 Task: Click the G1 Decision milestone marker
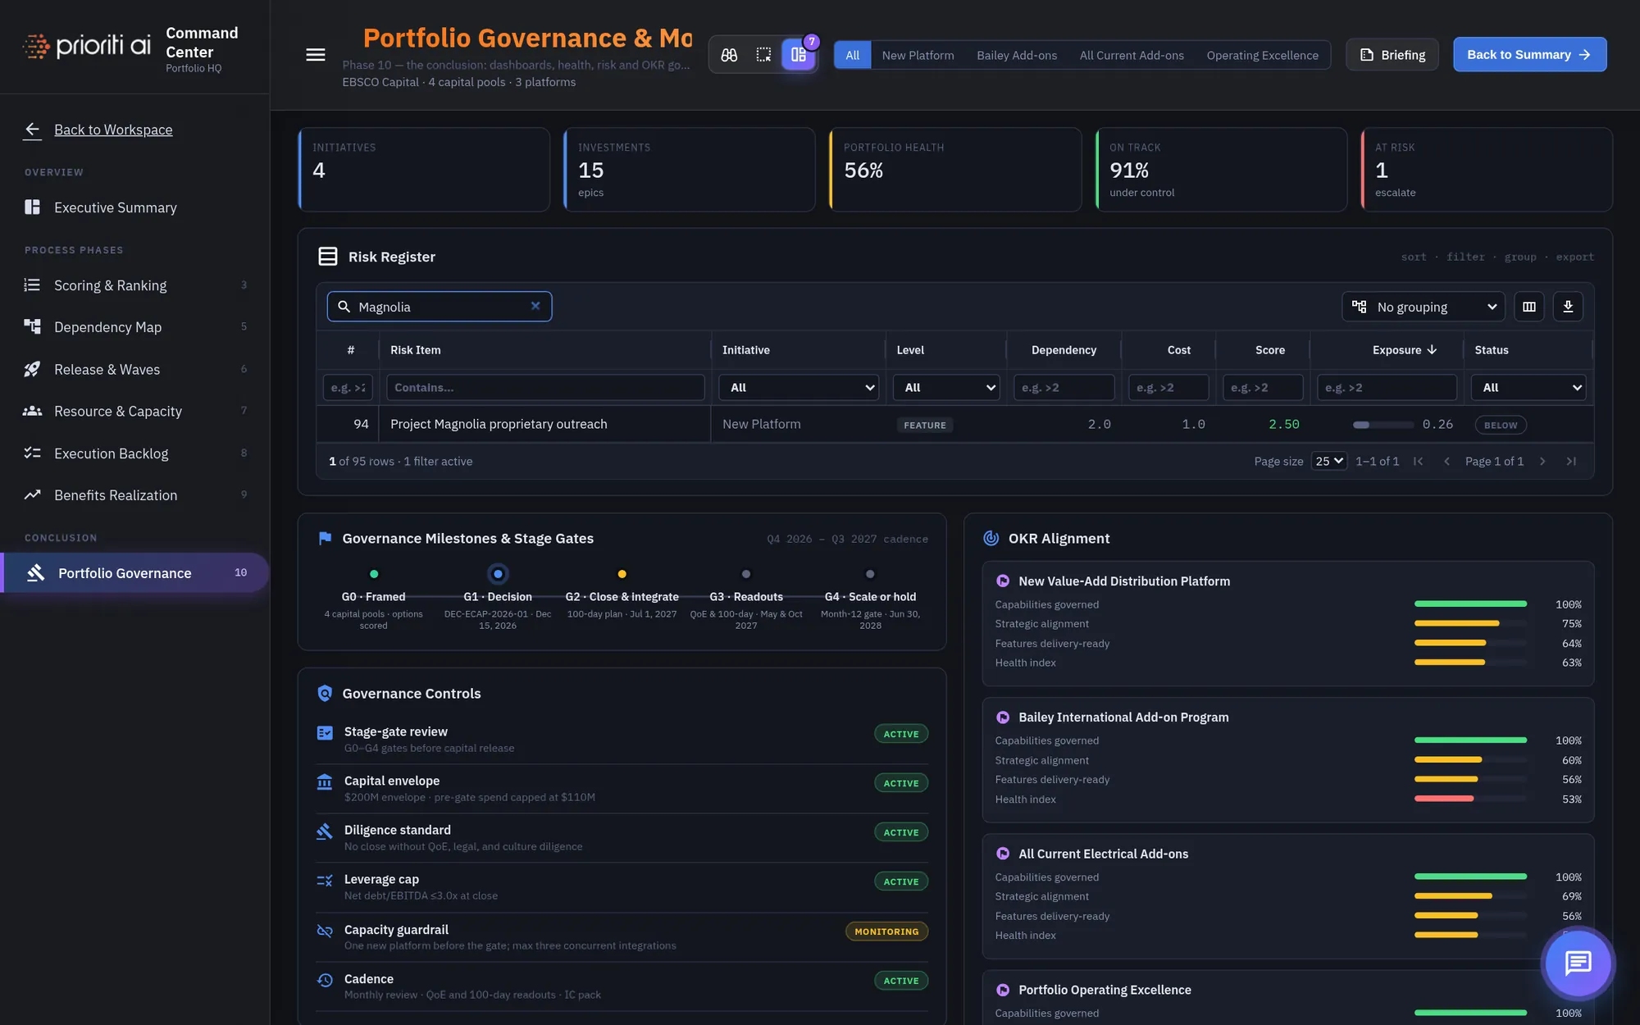point(498,574)
